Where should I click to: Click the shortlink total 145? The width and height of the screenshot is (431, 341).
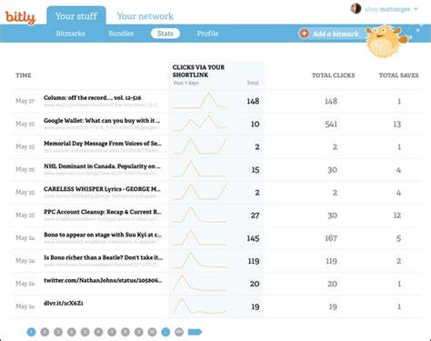(x=253, y=238)
